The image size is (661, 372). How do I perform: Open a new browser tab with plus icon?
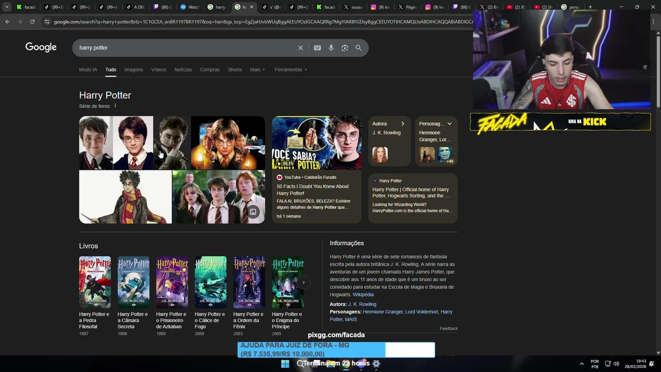tap(590, 7)
